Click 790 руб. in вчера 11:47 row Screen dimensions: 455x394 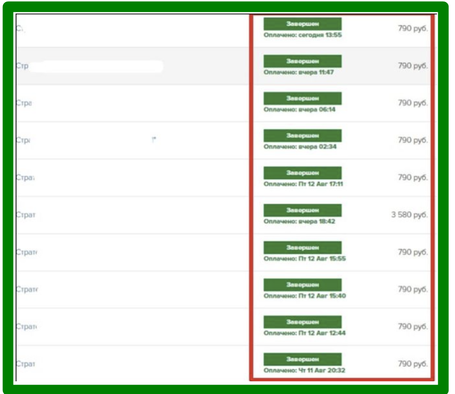[x=413, y=66]
